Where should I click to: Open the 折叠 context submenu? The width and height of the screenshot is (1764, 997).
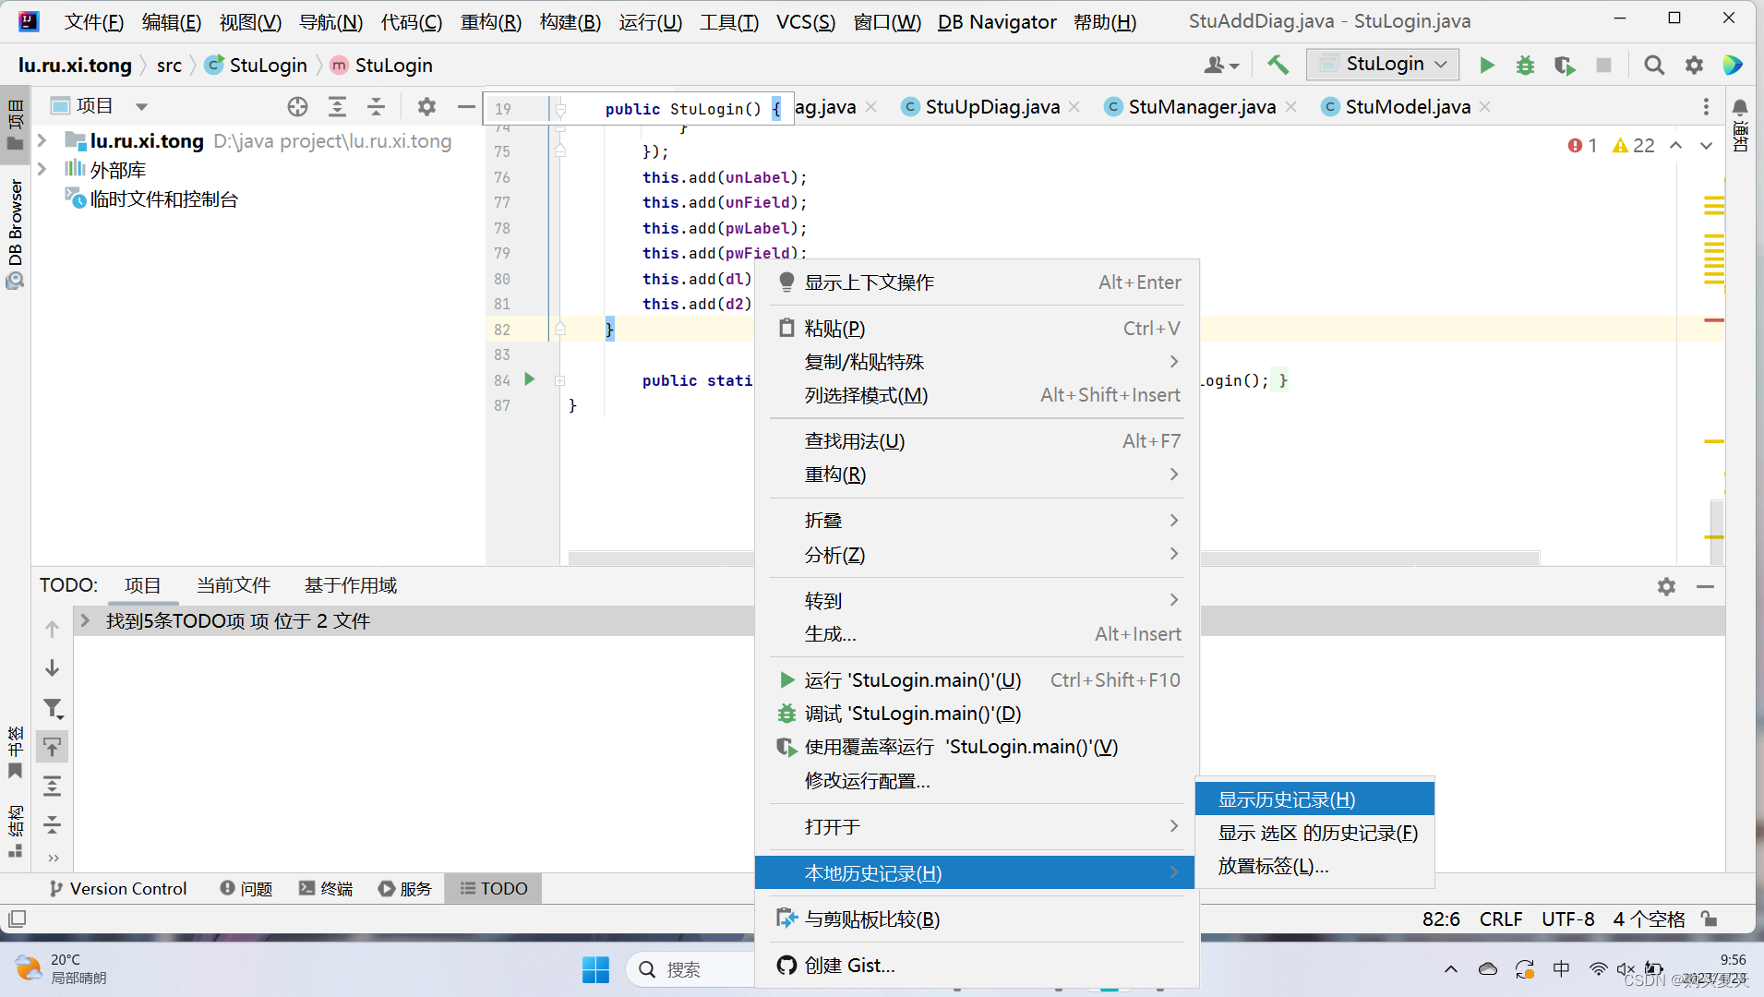pos(977,521)
